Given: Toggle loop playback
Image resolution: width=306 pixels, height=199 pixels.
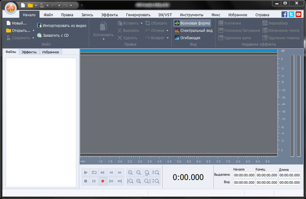Looking at the screenshot, I should click(94, 172).
